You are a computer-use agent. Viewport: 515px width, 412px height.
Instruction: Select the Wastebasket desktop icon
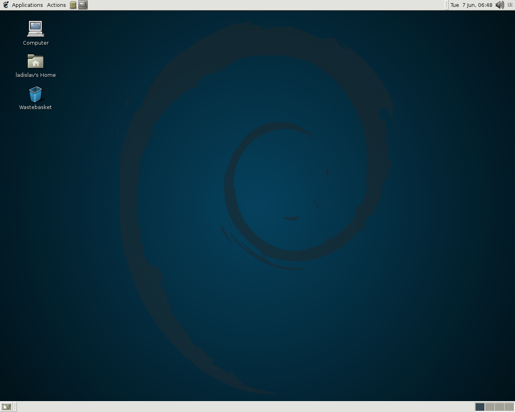pos(35,94)
